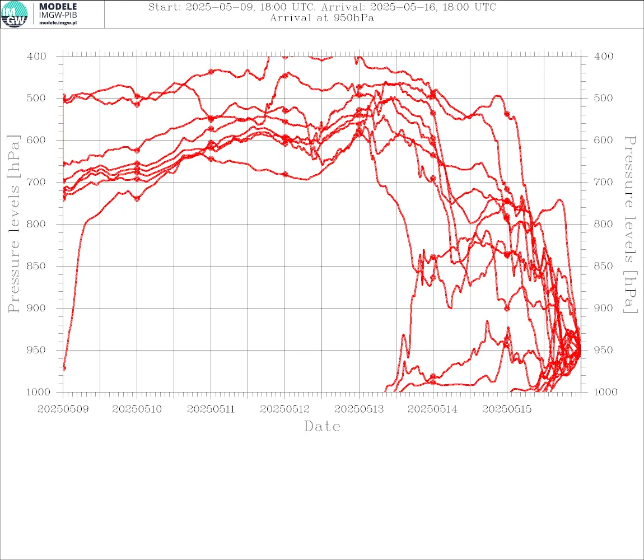The image size is (644, 560).
Task: Click the trajectory marker near 680 hPa on 20250512
Action: [285, 174]
